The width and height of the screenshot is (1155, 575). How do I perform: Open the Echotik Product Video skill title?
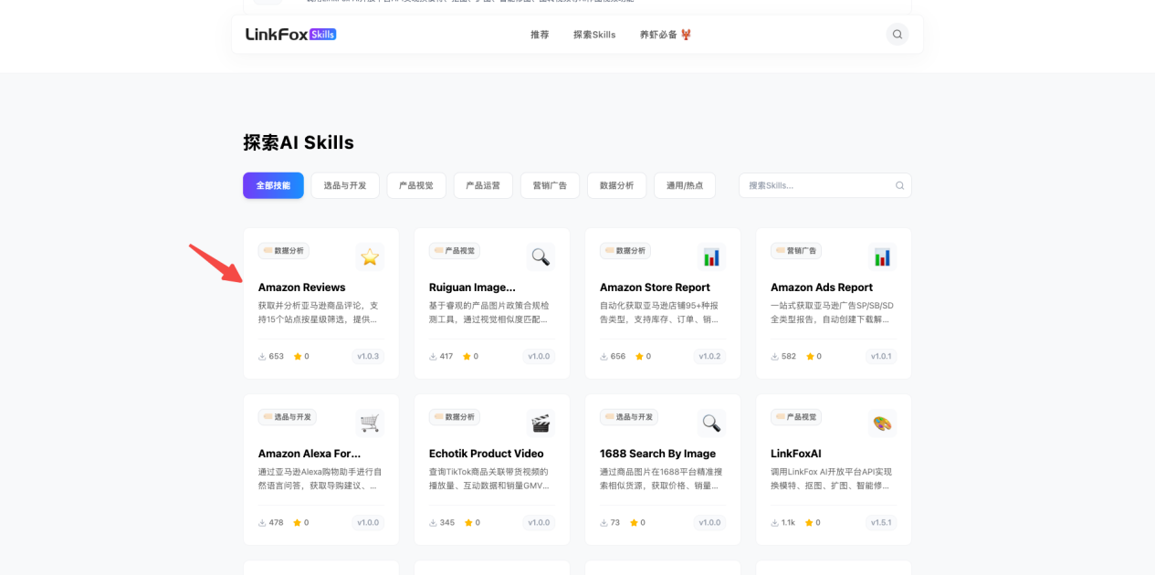[x=486, y=454]
